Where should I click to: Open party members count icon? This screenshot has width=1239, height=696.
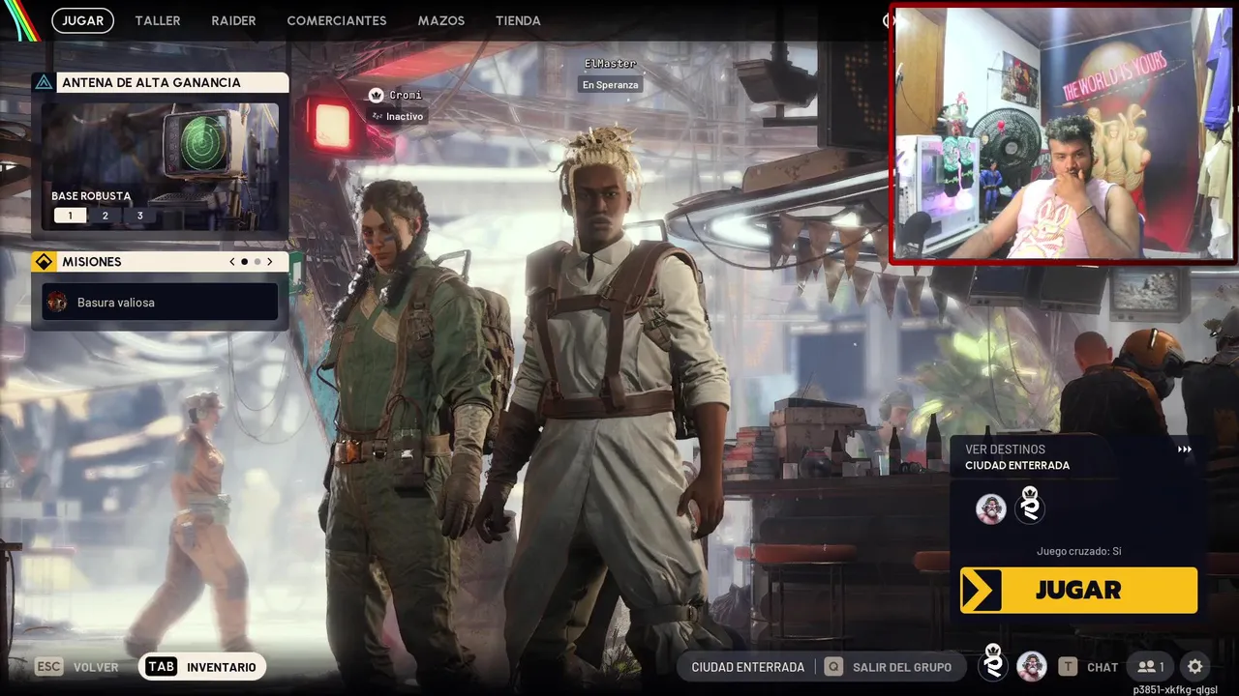click(1151, 667)
